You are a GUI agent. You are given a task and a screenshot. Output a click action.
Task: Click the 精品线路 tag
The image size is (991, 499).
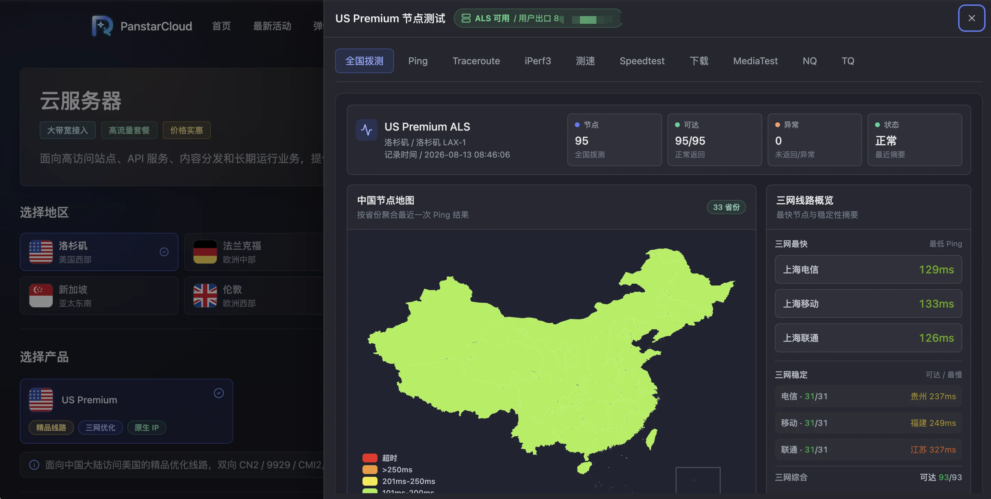[51, 428]
